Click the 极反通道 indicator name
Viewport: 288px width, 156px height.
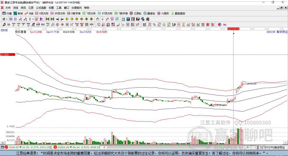point(21,32)
